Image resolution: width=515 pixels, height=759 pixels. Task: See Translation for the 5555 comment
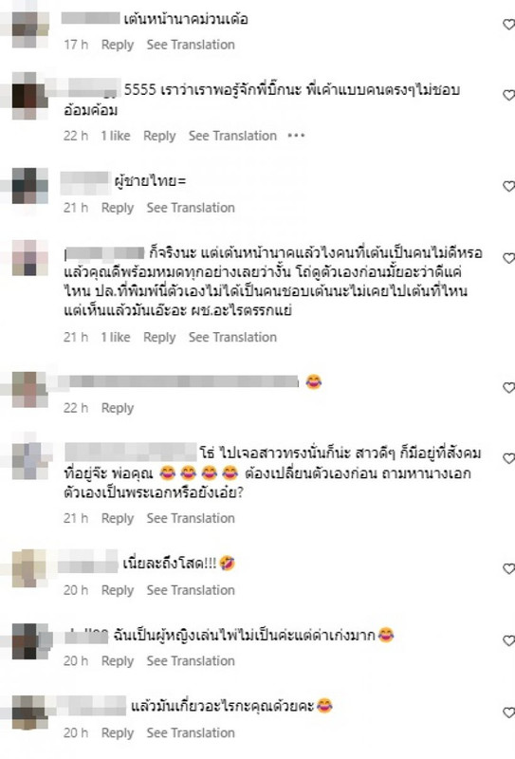click(x=232, y=136)
